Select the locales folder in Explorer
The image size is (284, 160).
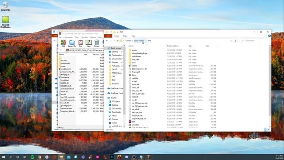click(x=134, y=50)
